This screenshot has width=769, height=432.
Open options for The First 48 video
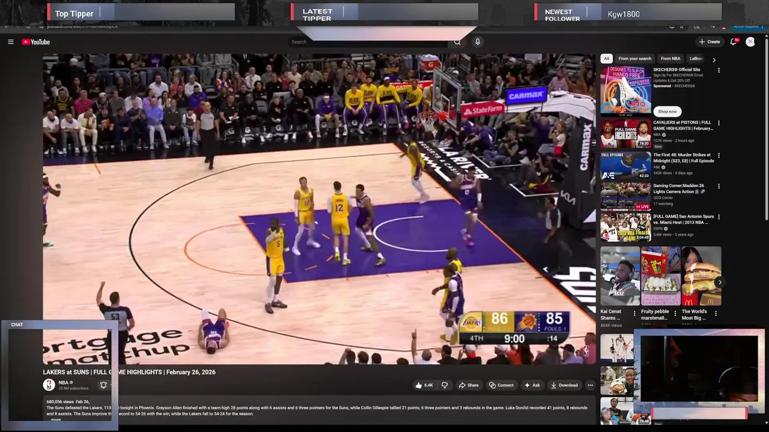(x=719, y=155)
